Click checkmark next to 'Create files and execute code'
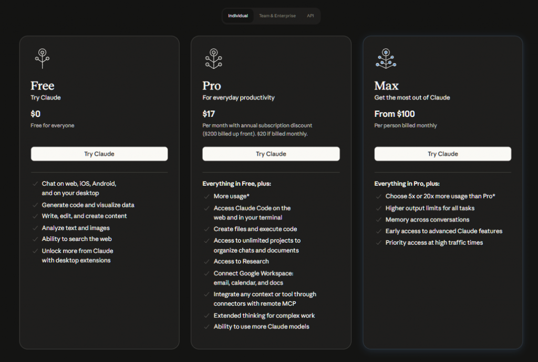 point(207,229)
